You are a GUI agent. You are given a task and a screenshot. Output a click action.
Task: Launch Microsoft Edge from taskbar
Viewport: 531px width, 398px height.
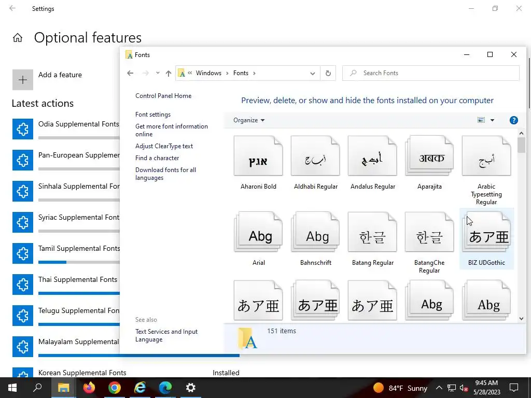point(165,388)
